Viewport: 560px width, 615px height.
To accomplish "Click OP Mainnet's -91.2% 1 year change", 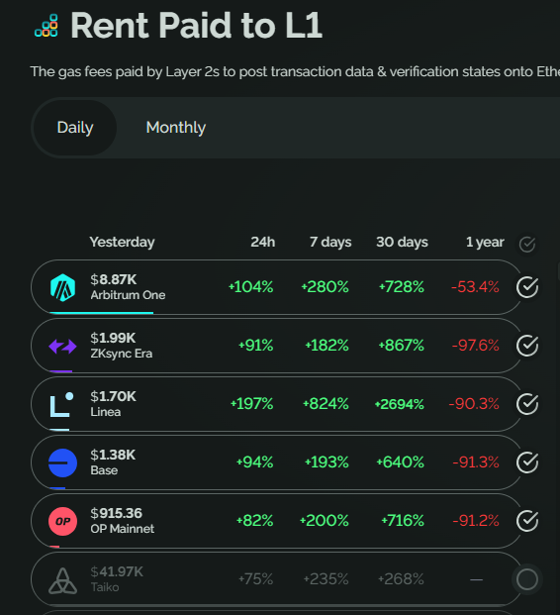I will coord(476,521).
